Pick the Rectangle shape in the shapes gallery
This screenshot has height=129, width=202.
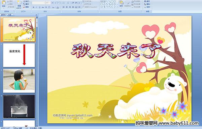(x=112, y=2)
